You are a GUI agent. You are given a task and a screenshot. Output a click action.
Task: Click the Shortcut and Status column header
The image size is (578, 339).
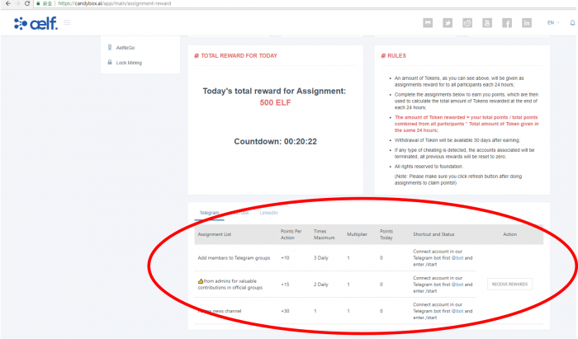pos(433,234)
